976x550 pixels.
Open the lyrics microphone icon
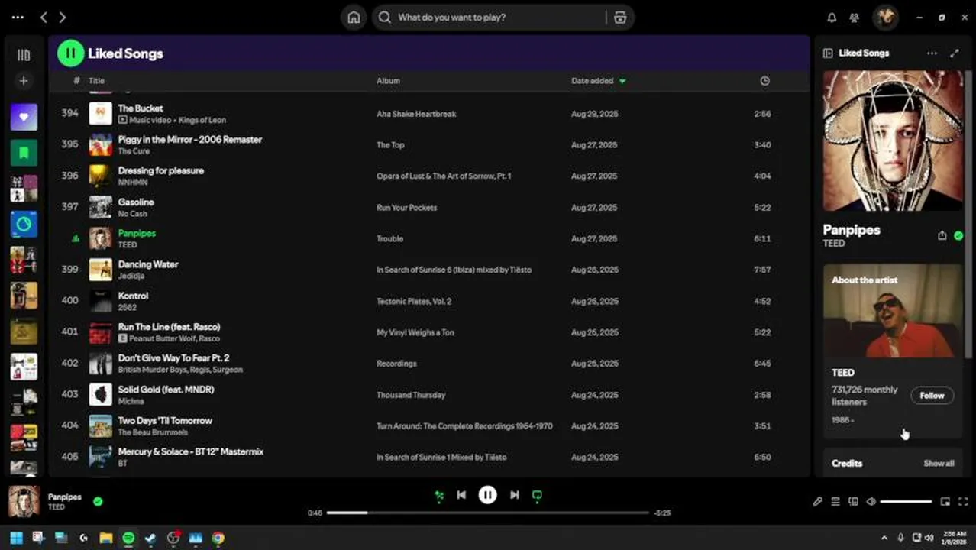(x=817, y=502)
